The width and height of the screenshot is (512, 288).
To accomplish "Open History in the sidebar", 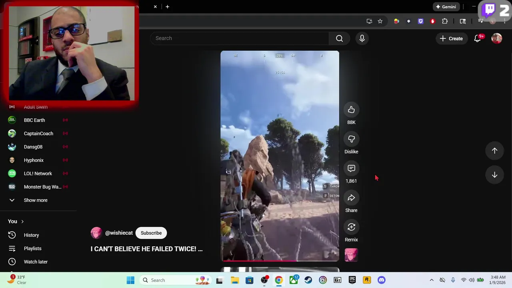I will tap(38, 235).
